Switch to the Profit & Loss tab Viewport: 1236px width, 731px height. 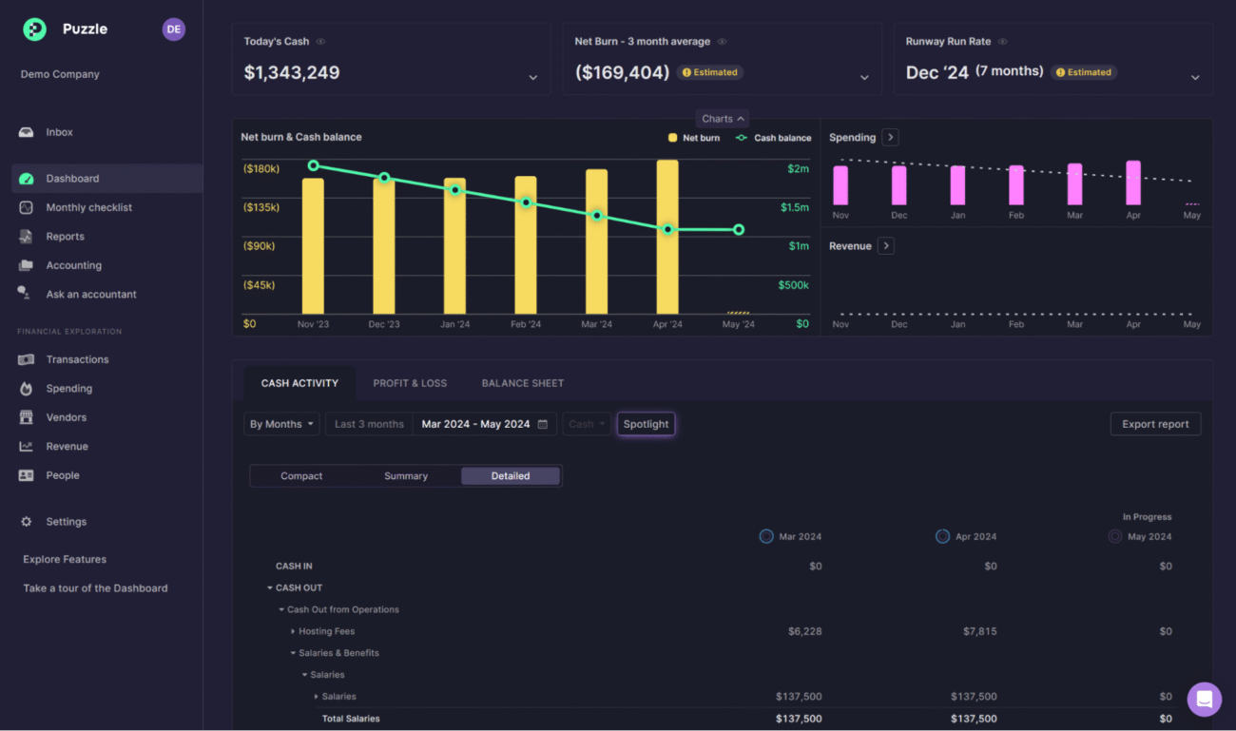coord(410,383)
